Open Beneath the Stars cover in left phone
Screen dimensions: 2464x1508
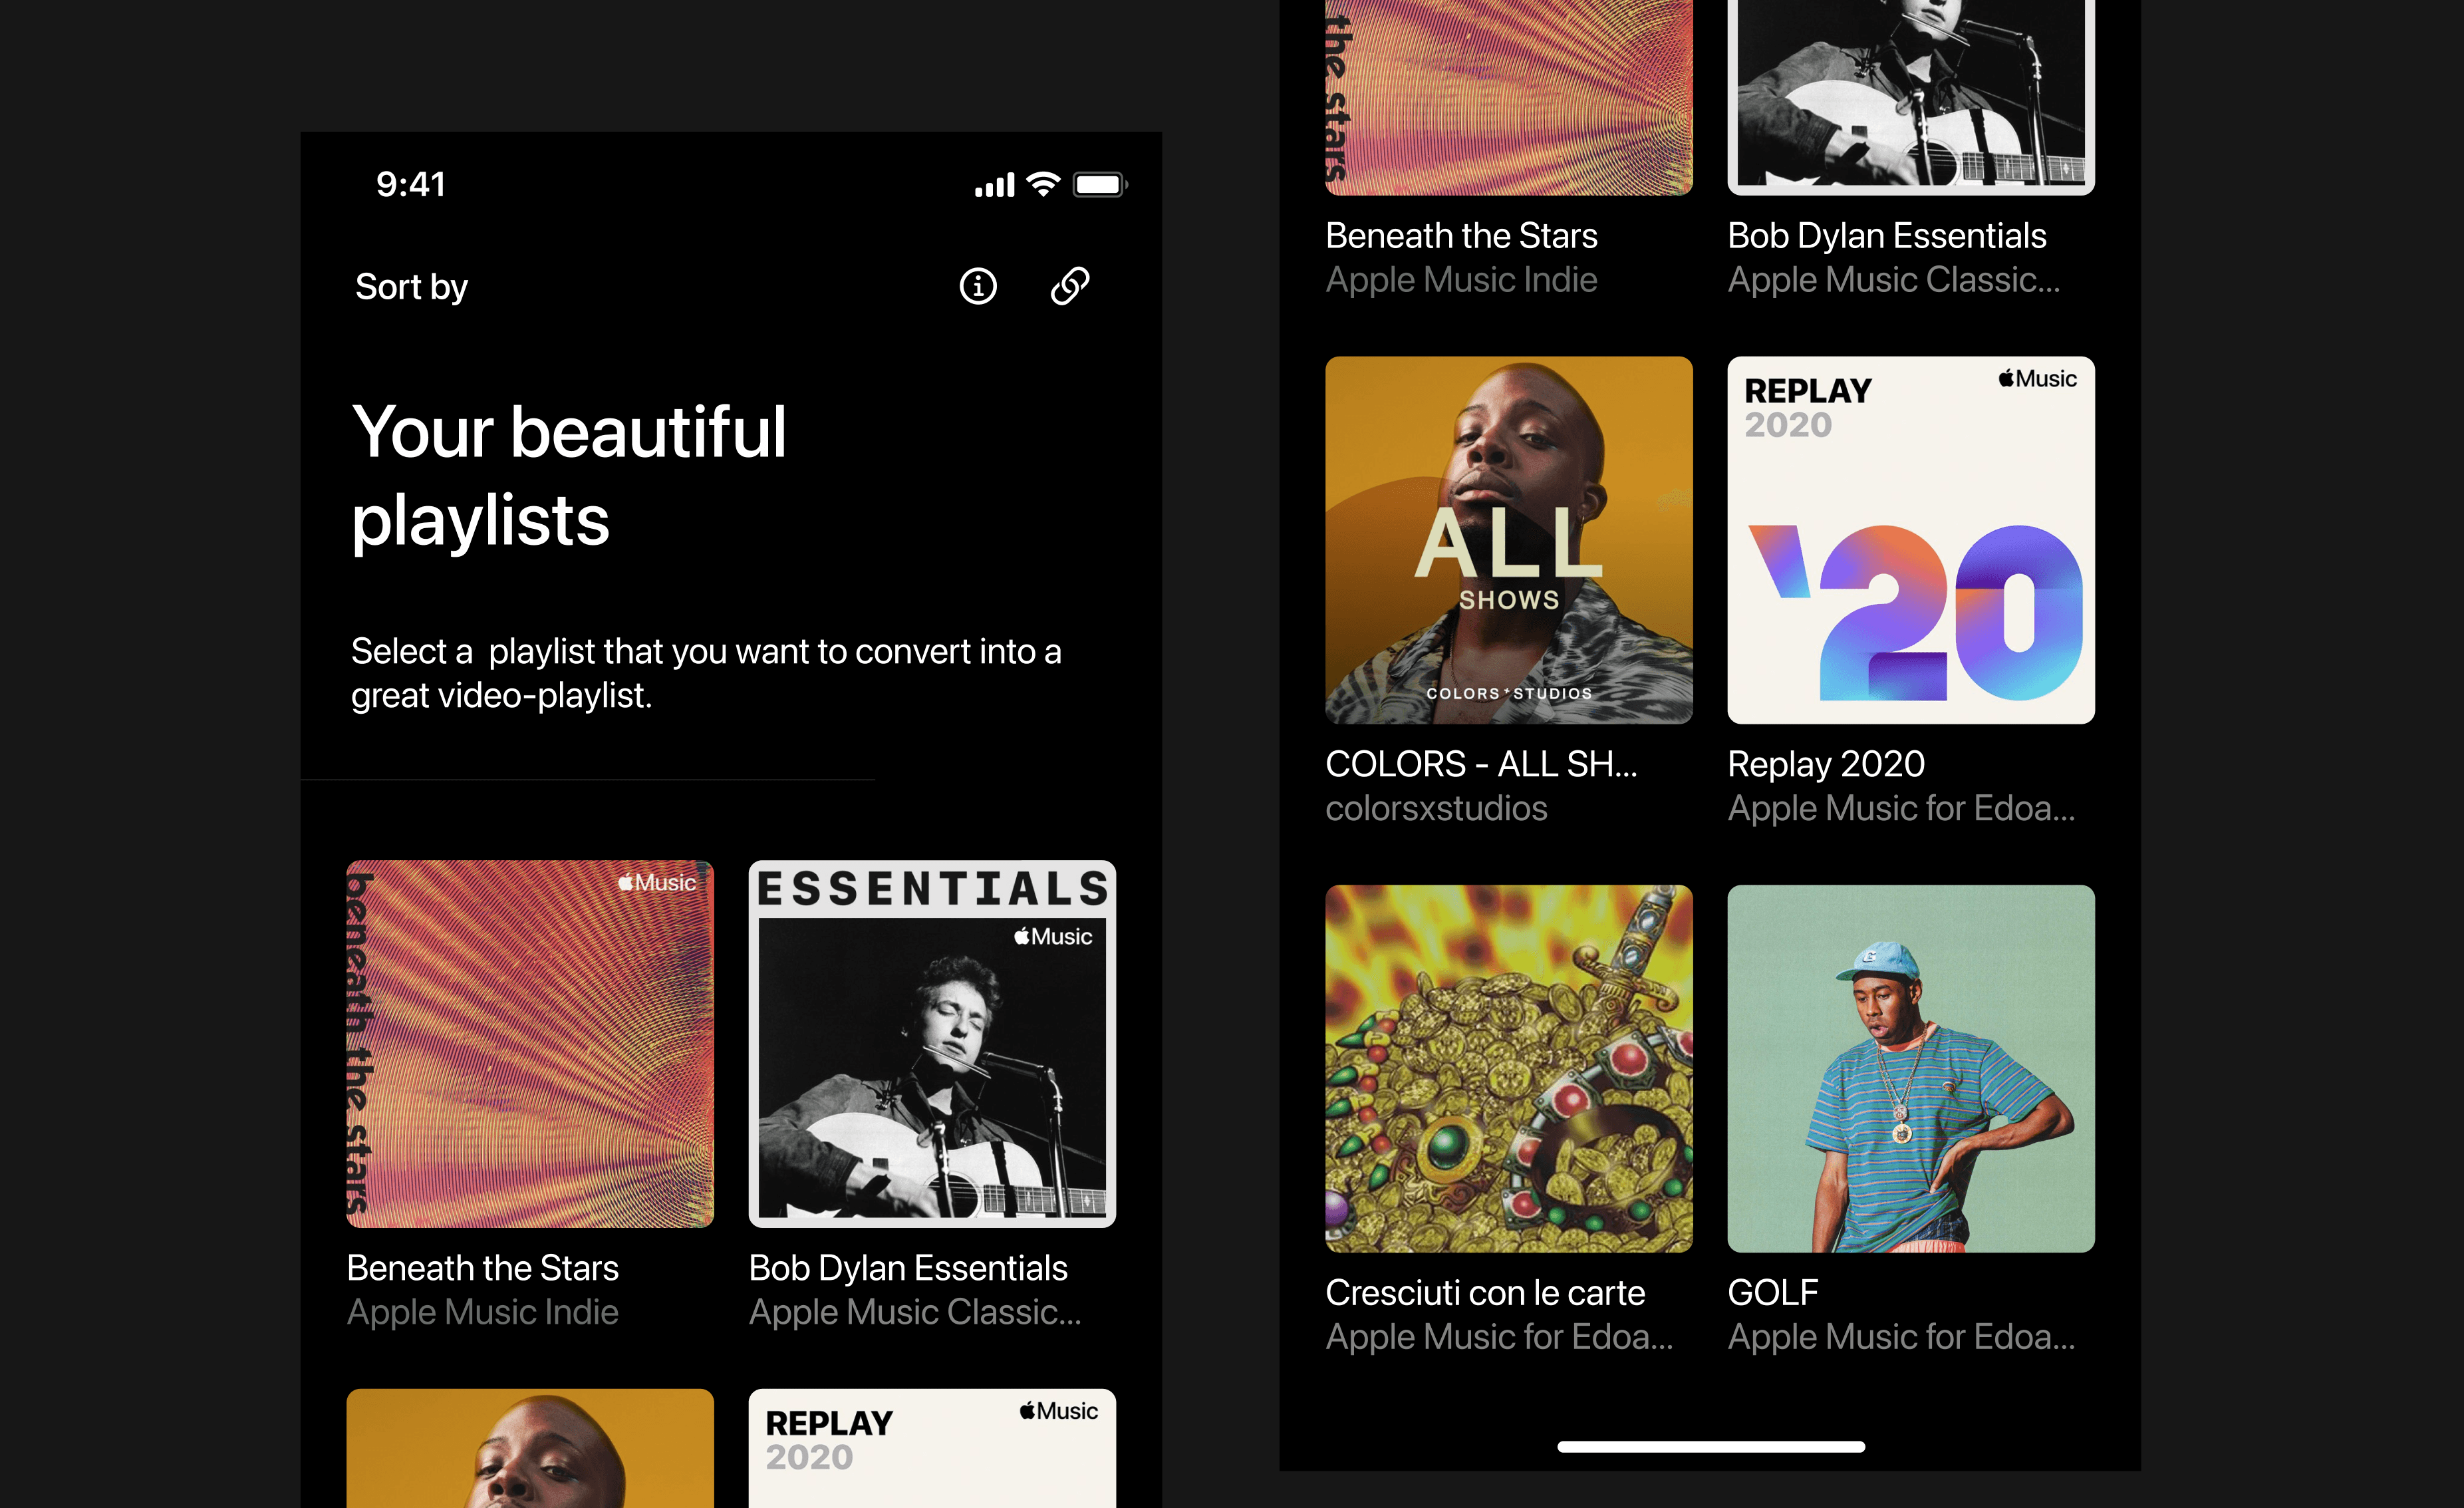(x=530, y=1043)
